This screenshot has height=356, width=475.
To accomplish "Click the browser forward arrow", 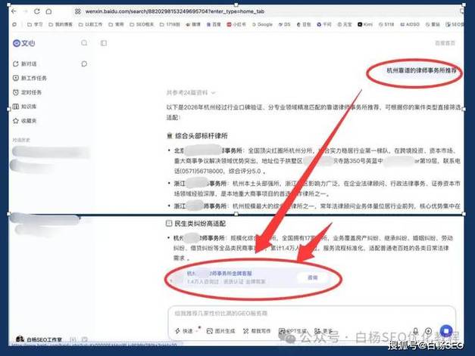I will (26, 11).
